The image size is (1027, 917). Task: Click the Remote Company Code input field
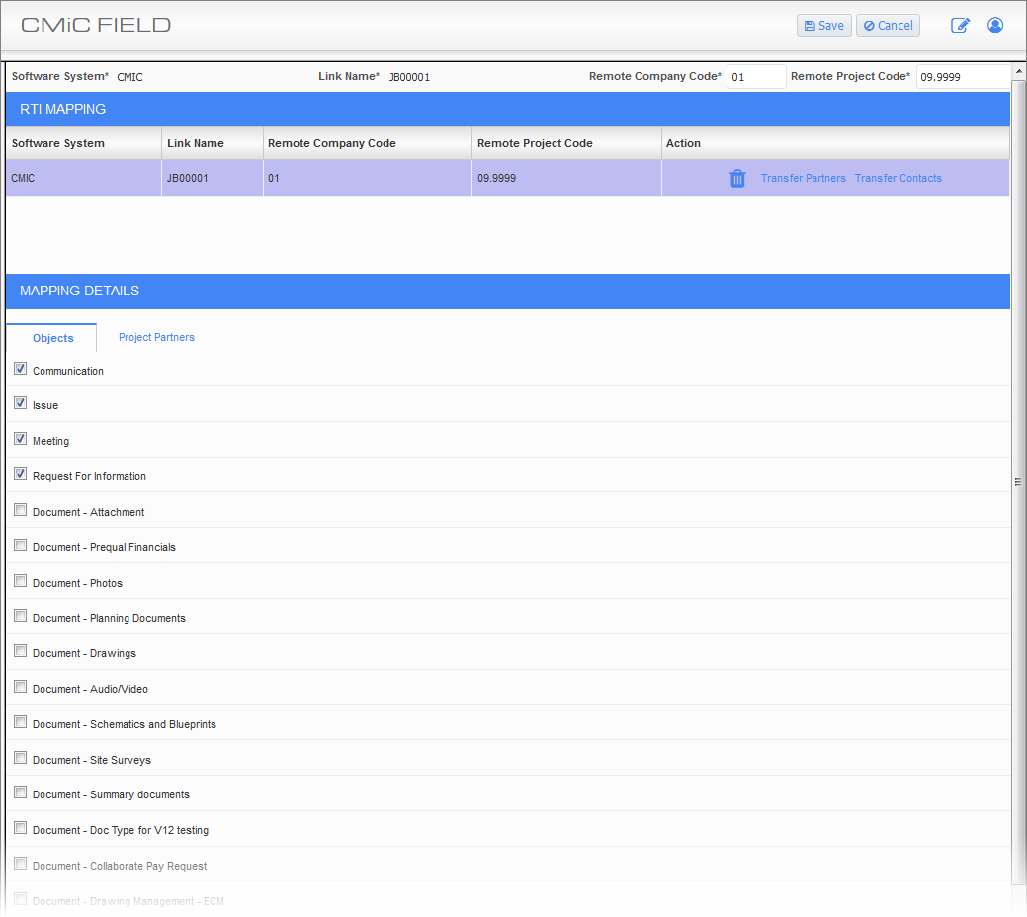tap(756, 77)
